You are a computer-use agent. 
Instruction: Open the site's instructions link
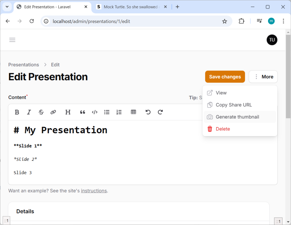click(94, 191)
